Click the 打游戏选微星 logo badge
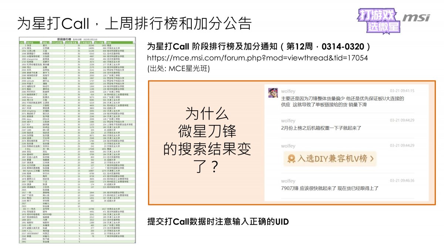The image size is (444, 249). click(x=379, y=21)
